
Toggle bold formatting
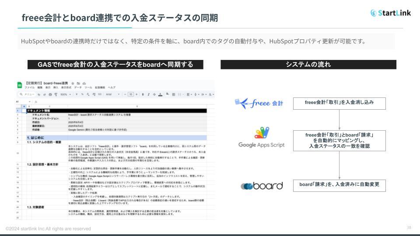[x=143, y=94]
